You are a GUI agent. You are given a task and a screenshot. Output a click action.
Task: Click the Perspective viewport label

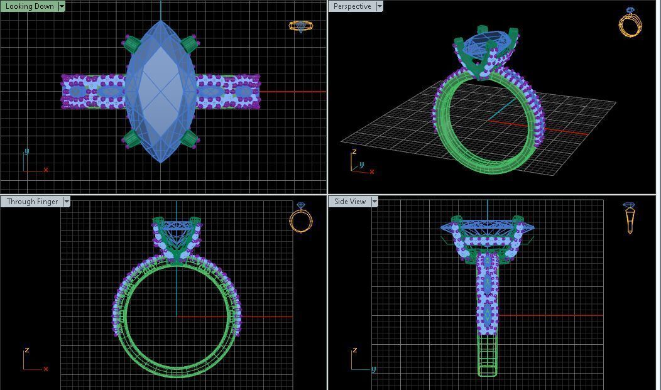coord(352,6)
